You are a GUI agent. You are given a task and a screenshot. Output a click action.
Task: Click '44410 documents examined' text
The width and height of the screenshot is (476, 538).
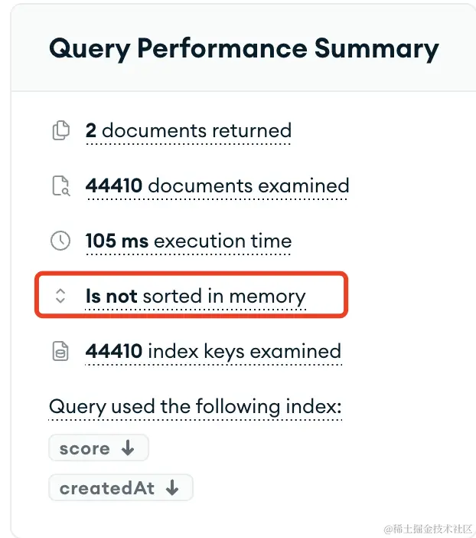point(217,186)
